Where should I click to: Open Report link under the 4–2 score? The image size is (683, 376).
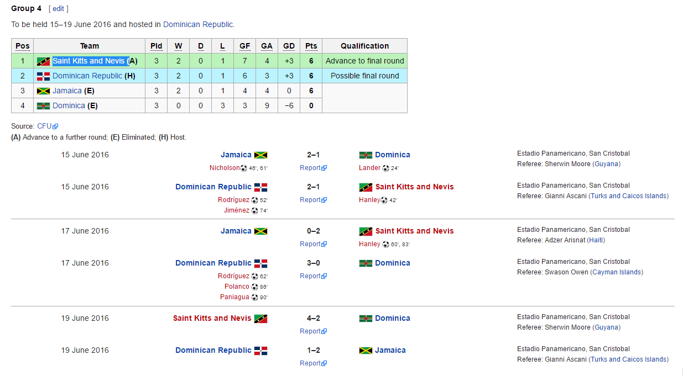pyautogui.click(x=310, y=331)
